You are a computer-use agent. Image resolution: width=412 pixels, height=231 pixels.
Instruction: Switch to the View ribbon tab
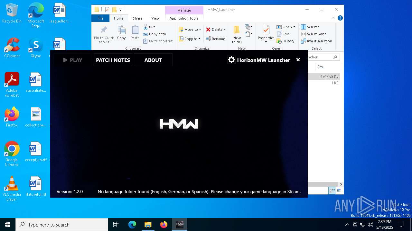click(155, 18)
